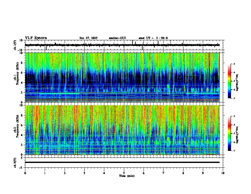The image size is (251, 194).
Task: Click the 8 kHz tick on ch.2 frequency axis
Action: point(22,115)
